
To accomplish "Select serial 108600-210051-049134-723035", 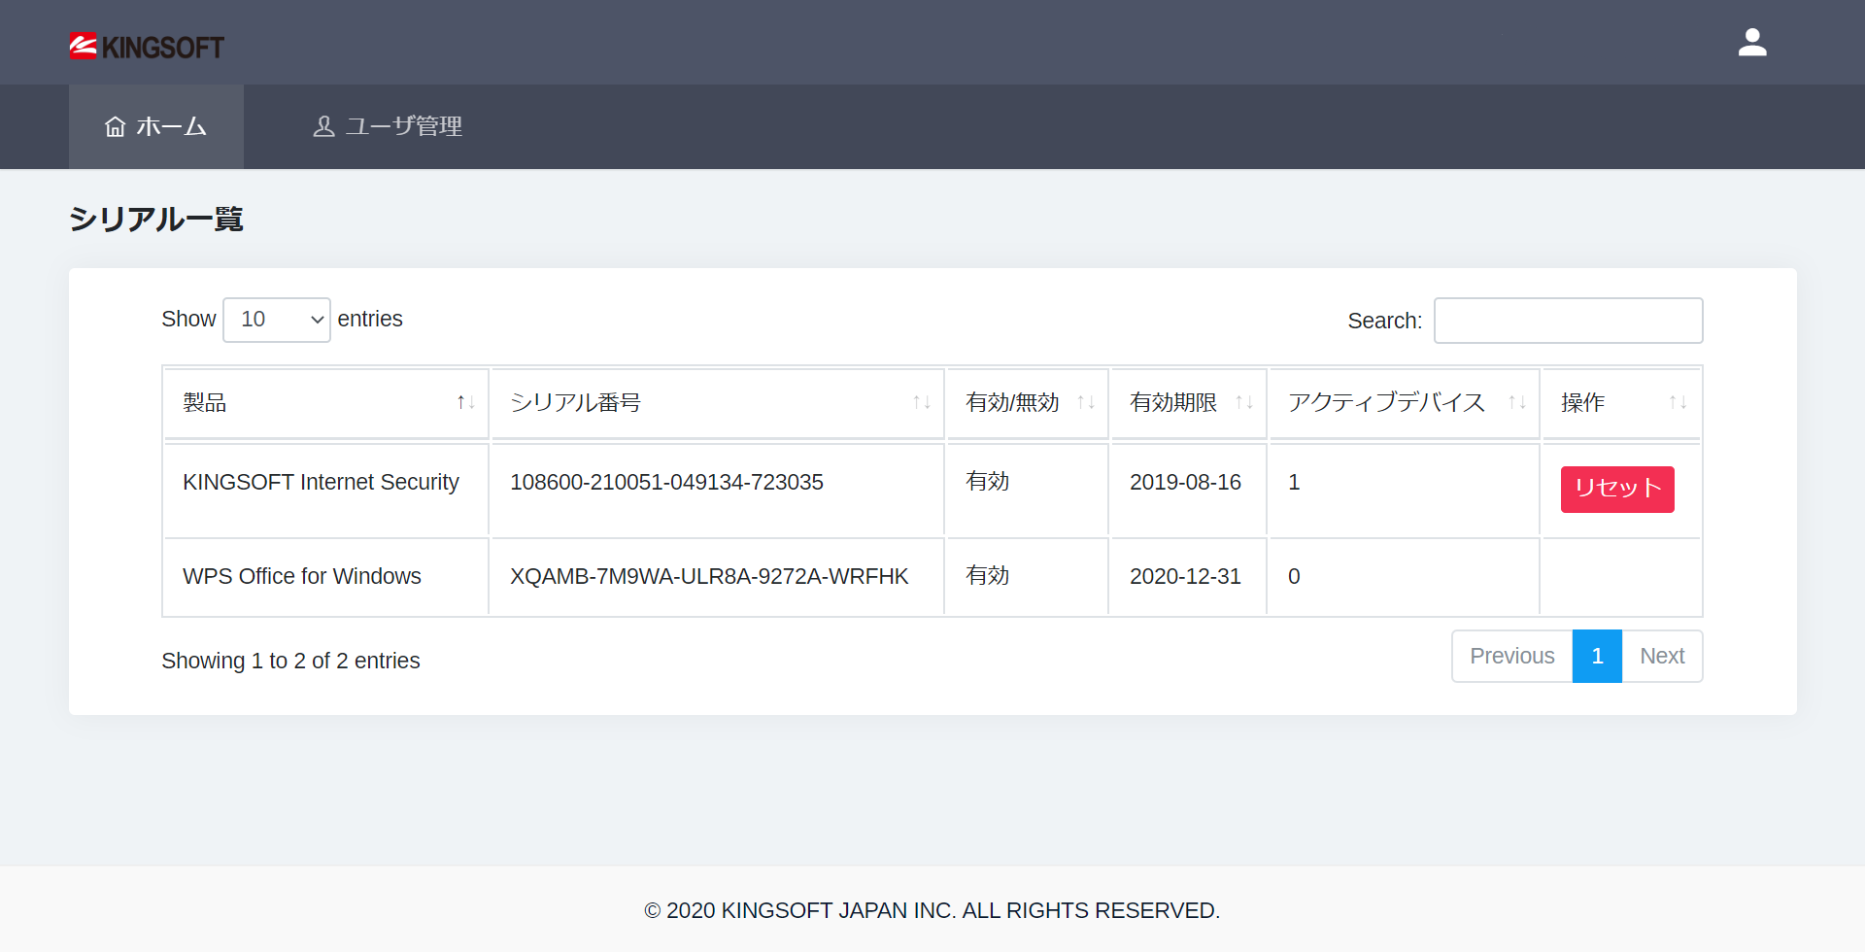I will coord(666,482).
